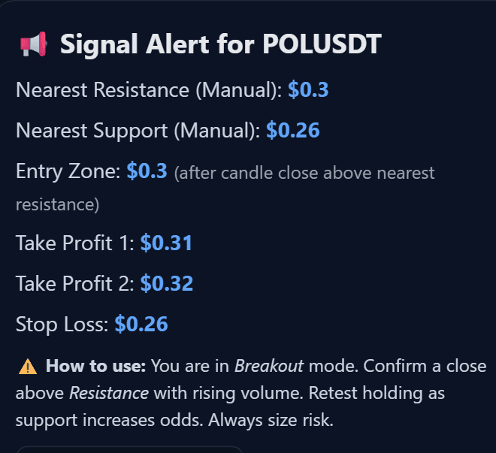496x453 pixels.
Task: Click the Always size risk sentence
Action: [x=271, y=421]
